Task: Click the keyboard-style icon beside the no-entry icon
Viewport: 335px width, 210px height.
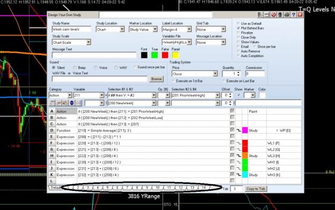Action: tap(266, 15)
